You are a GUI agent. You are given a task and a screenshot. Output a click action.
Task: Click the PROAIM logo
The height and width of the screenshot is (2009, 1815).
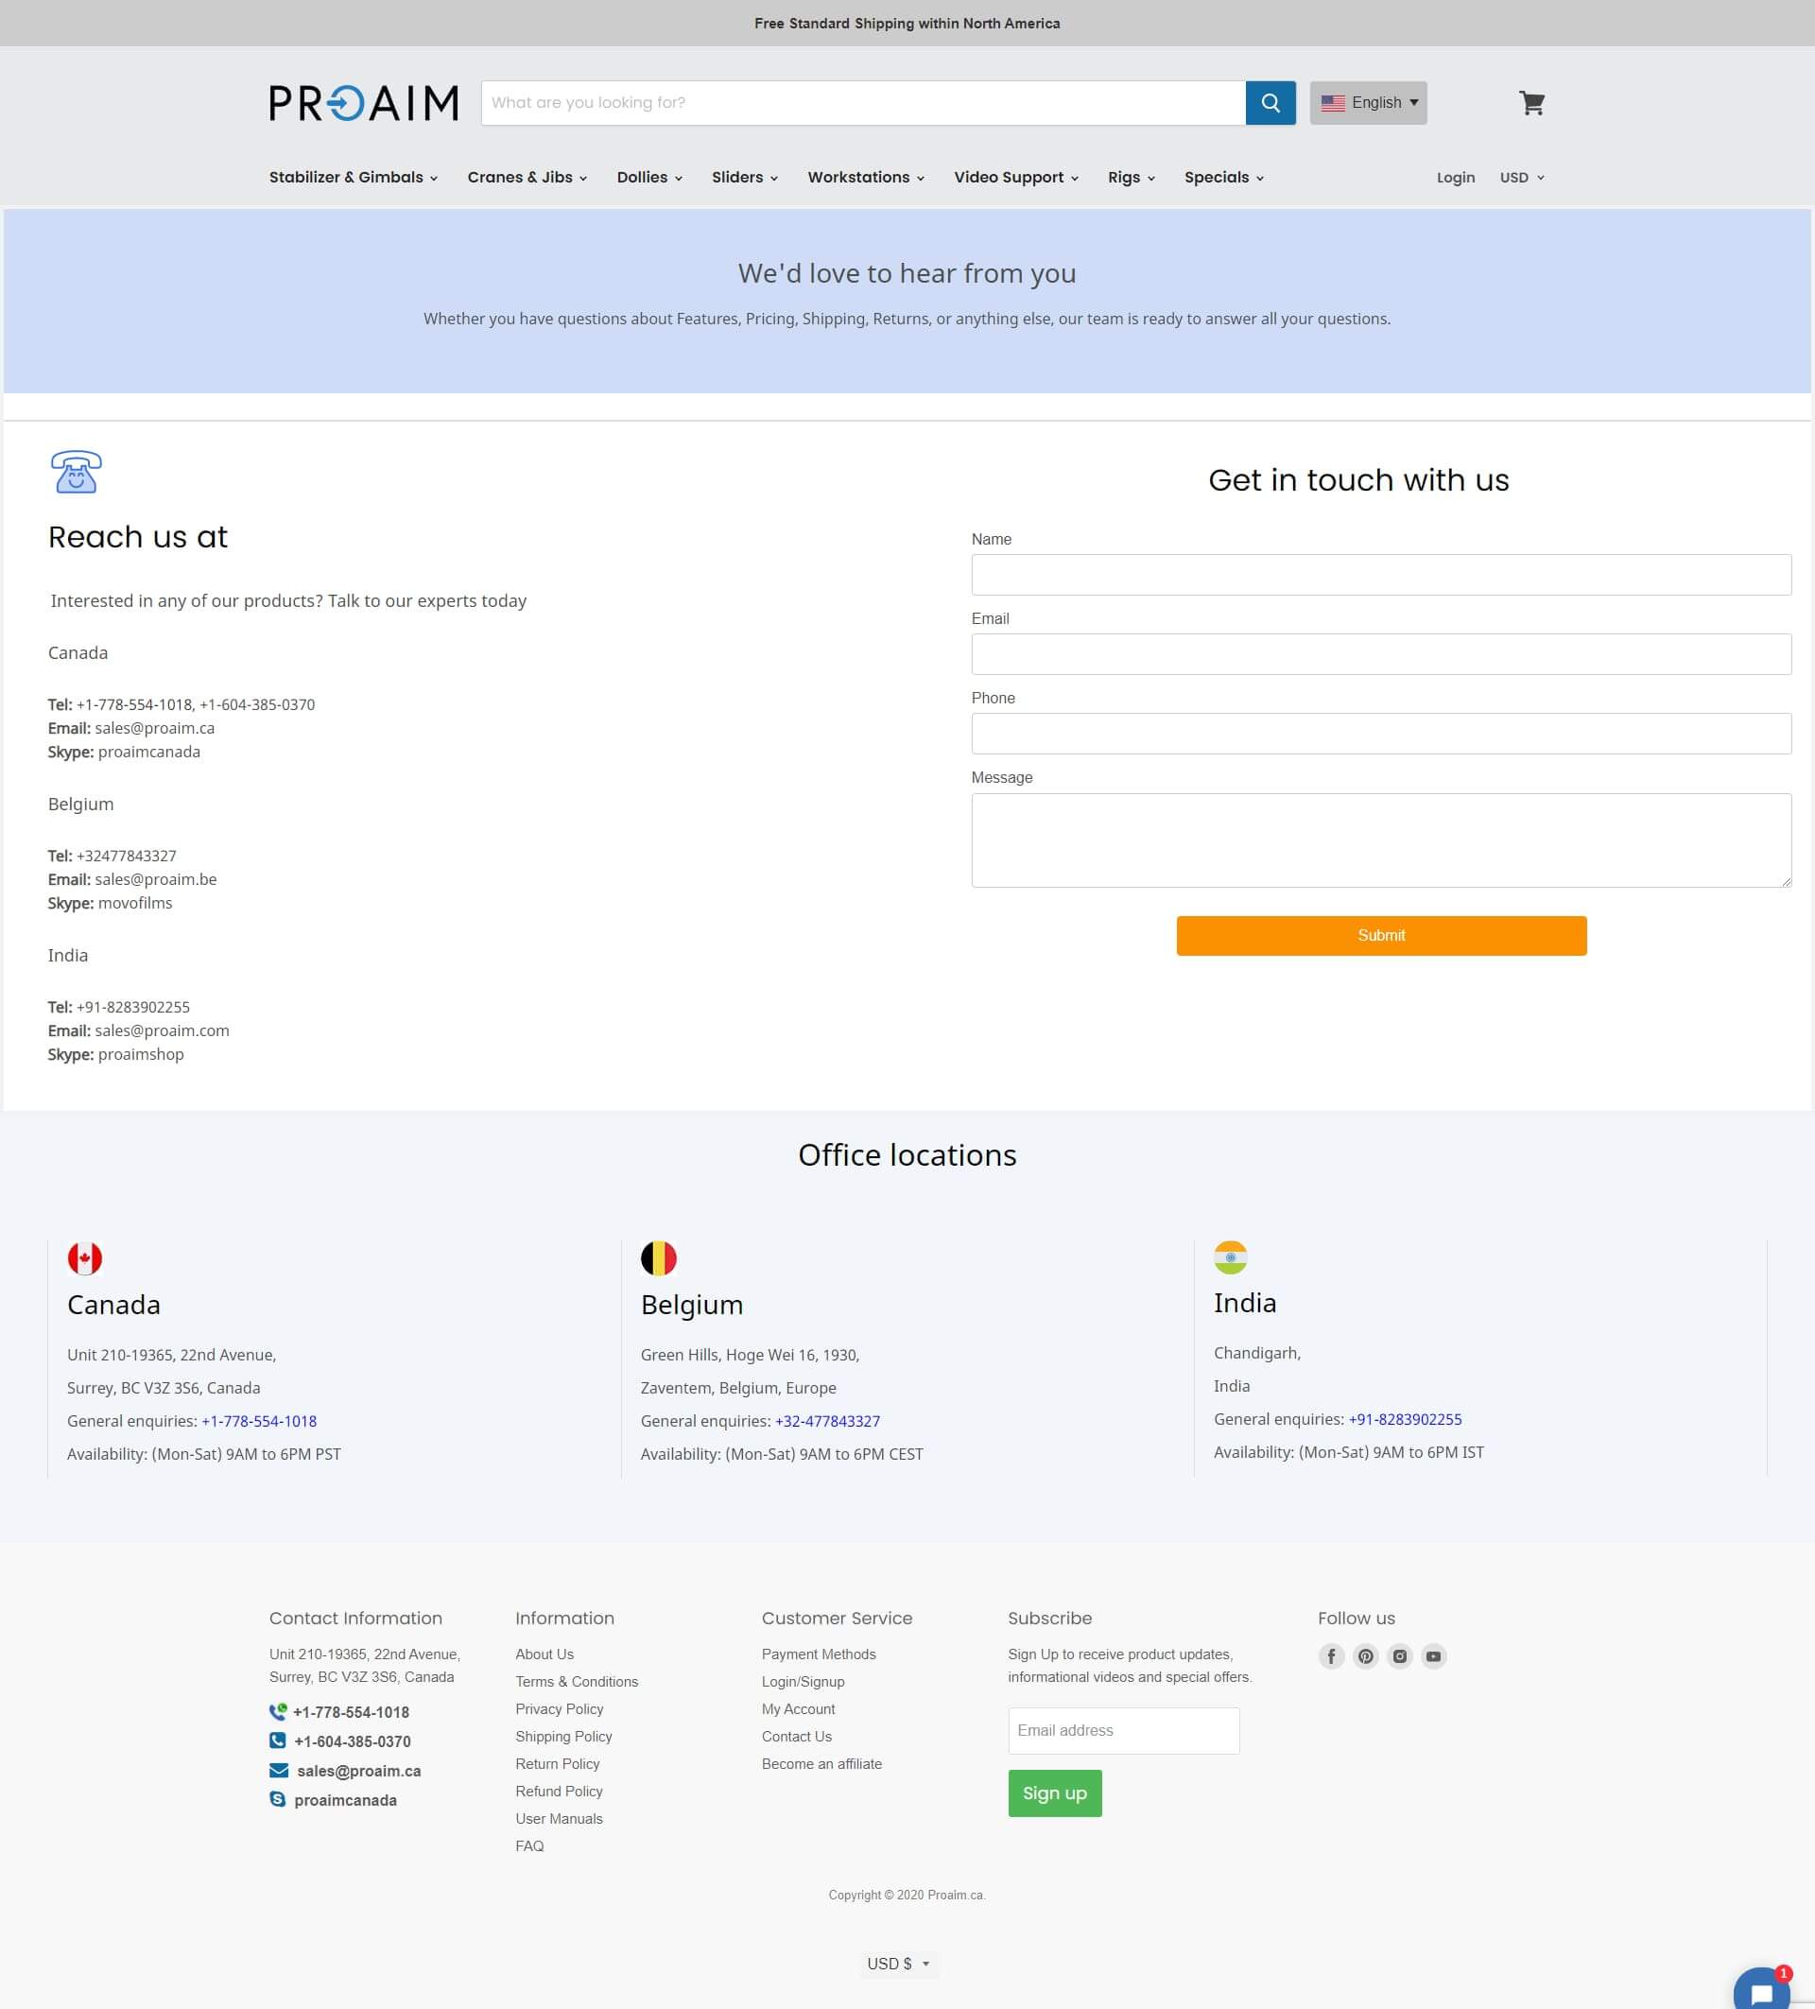tap(364, 103)
